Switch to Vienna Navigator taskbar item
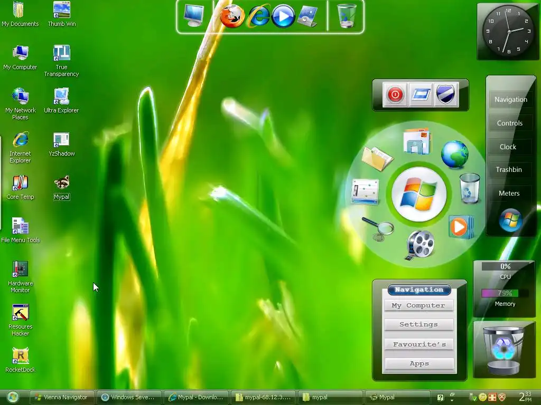Viewport: 541px width, 405px height. click(62, 397)
